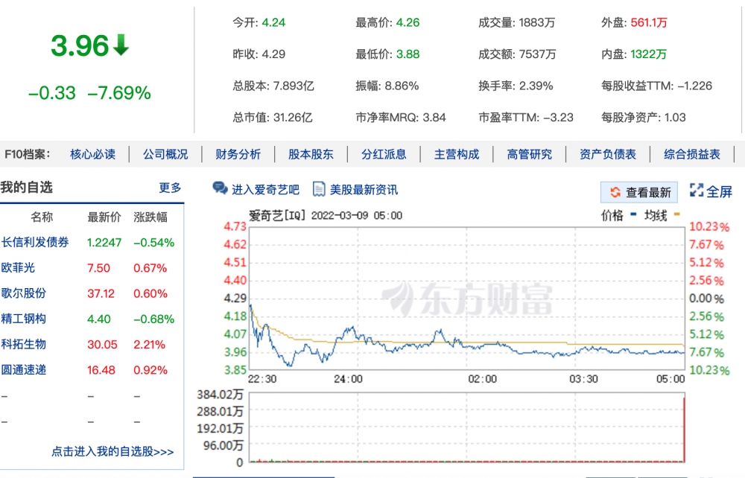Screen dimensions: 745x478
Task: Click 长信利发债券 change value –0.54%
Action: [x=154, y=243]
